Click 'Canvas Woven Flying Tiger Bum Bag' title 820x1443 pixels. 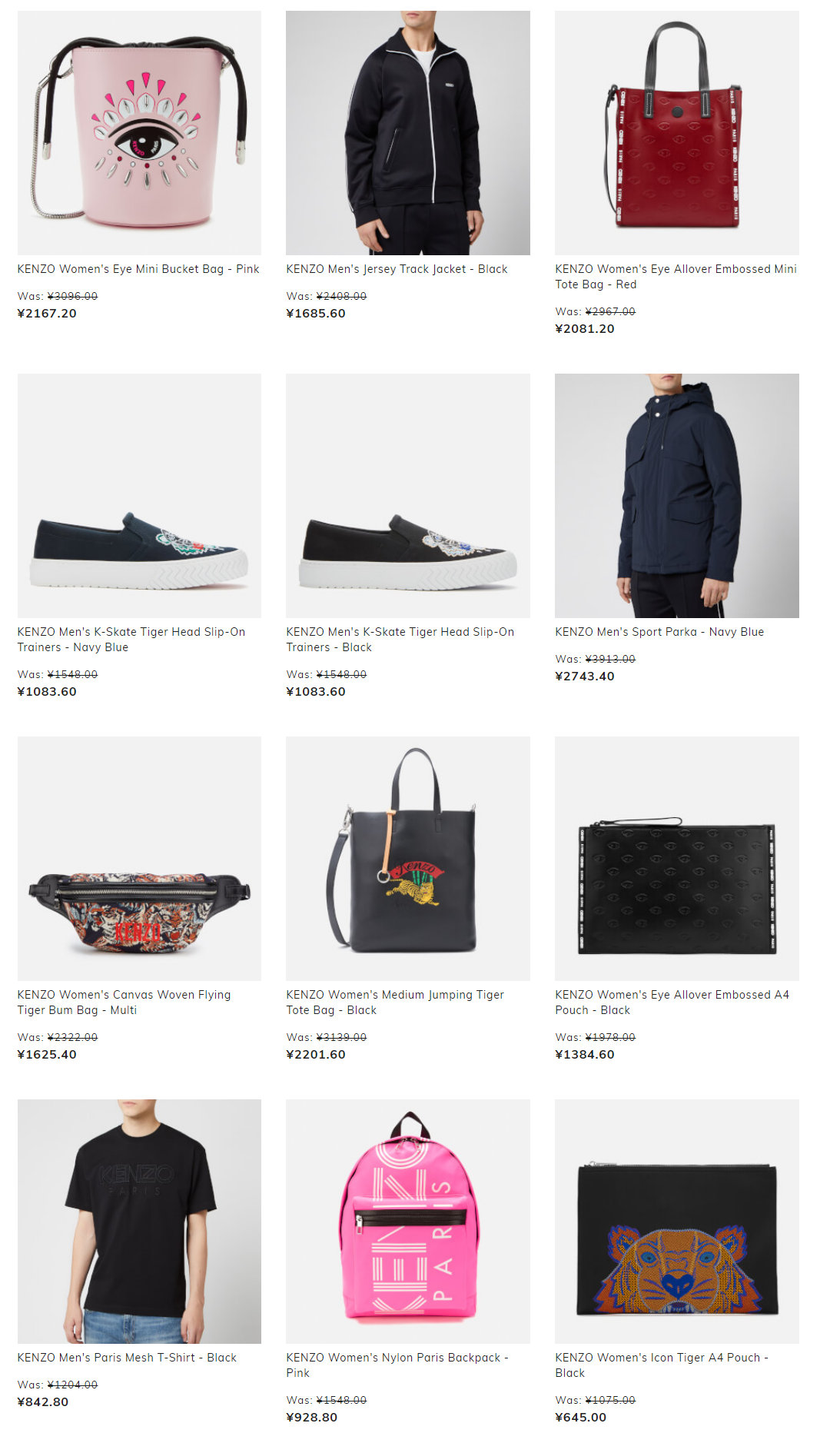click(124, 1002)
